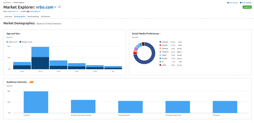
Task: Uncheck the pinterest legend checkbox
Action: (x=160, y=49)
